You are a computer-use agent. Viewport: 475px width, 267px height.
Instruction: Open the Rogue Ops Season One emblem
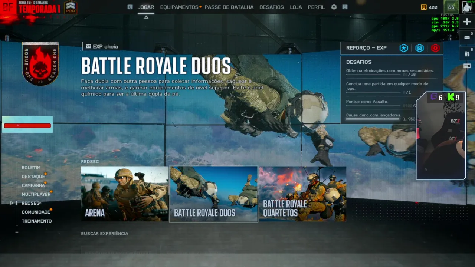(40, 63)
